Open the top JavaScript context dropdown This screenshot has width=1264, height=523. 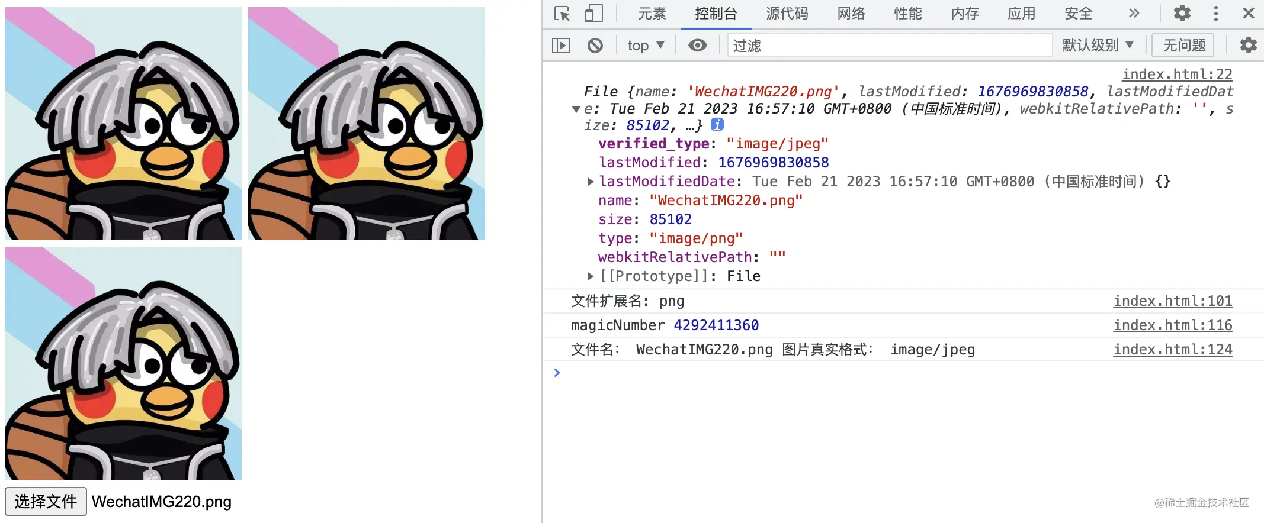tap(646, 46)
